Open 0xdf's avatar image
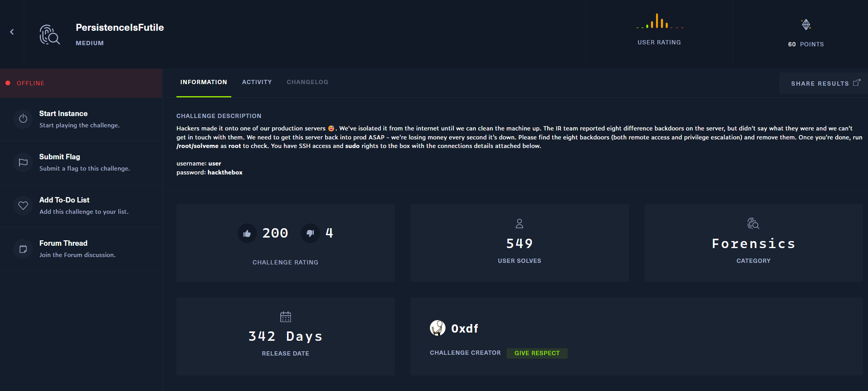Viewport: 868px width, 391px height. [x=438, y=328]
